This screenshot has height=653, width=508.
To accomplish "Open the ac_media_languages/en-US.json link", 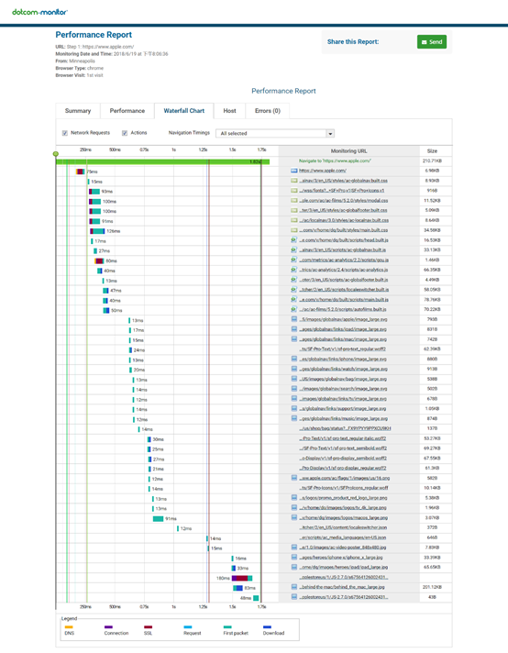I will pyautogui.click(x=342, y=537).
